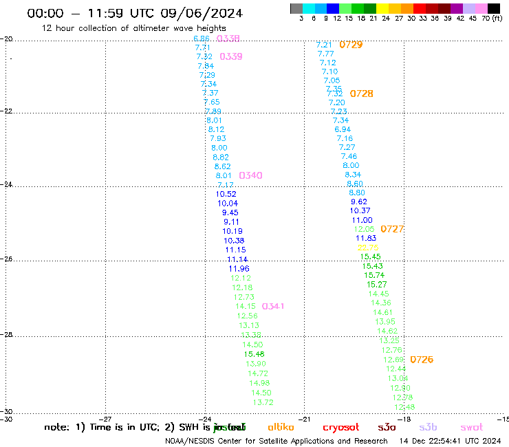Viewport: 509px width, 447px height.
Task: Click the purple legend color swatch
Action: [x=457, y=8]
